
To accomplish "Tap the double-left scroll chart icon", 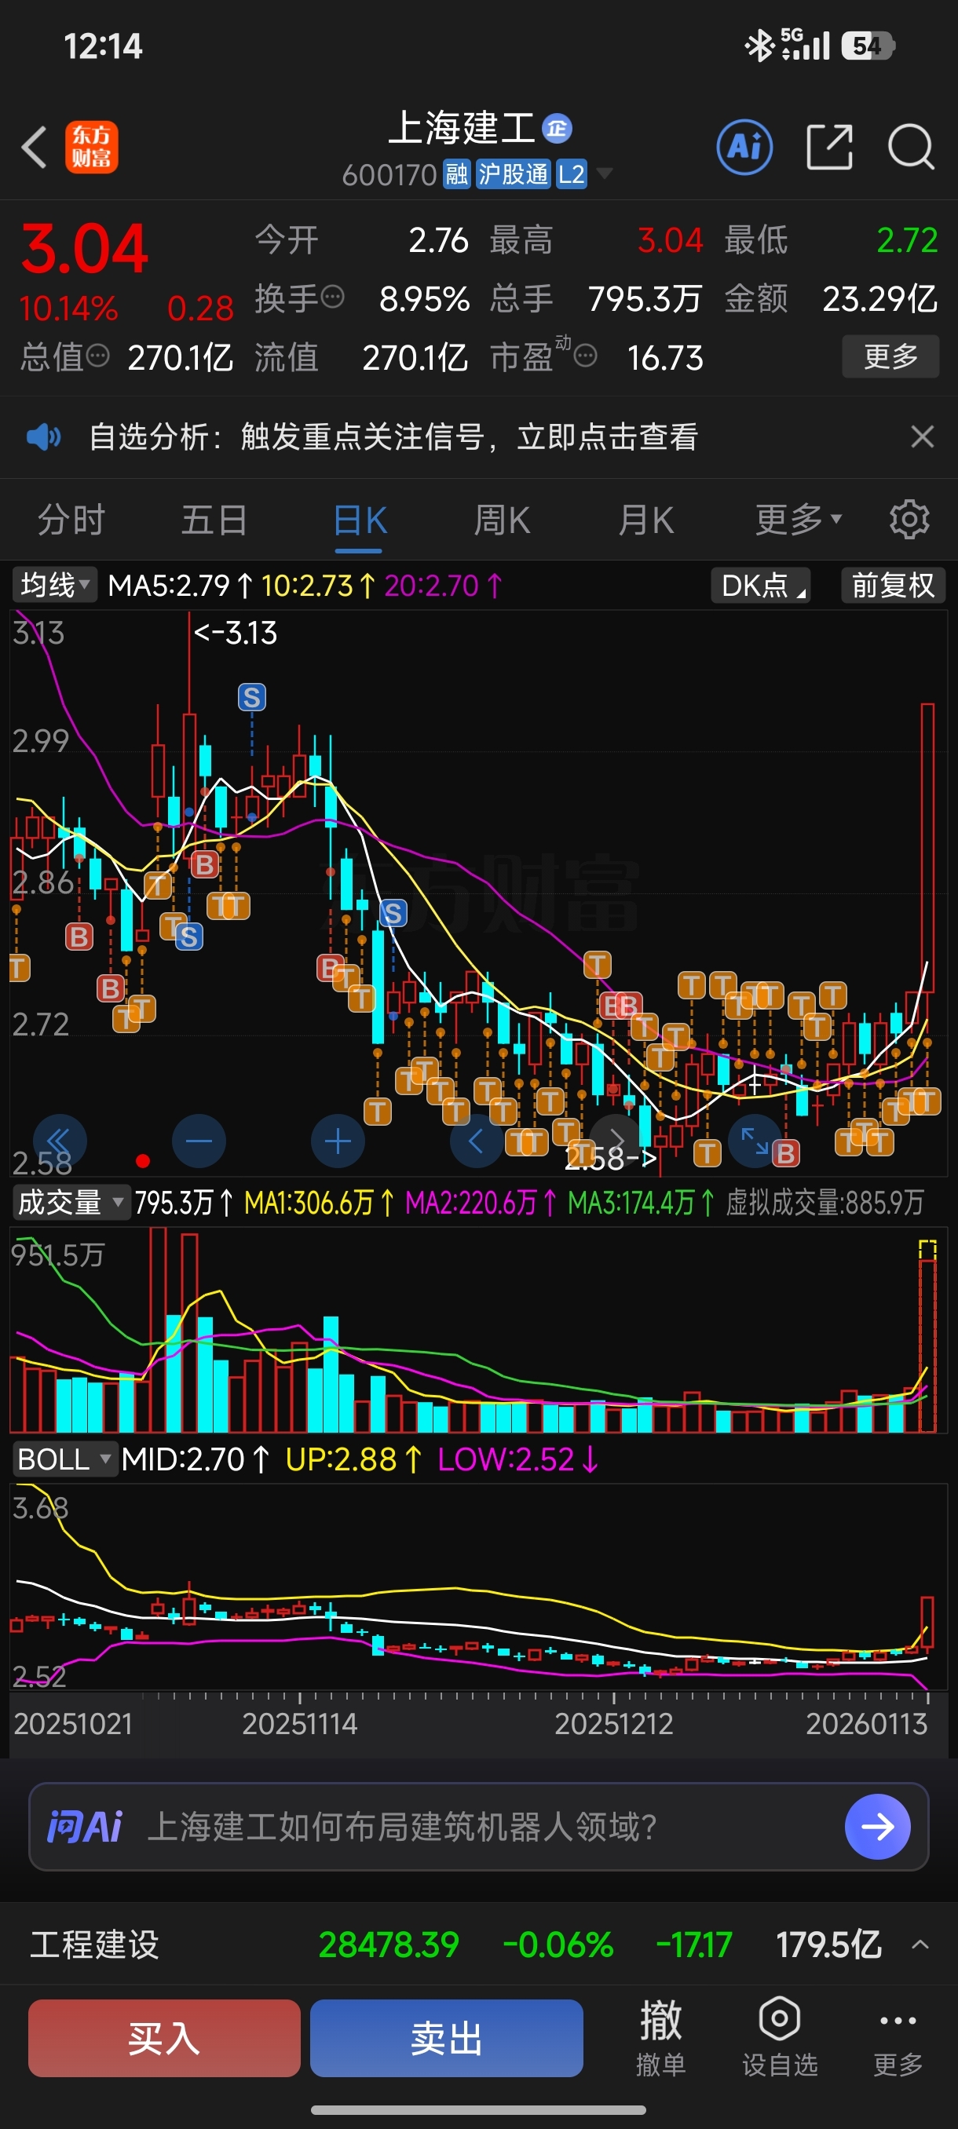I will coord(60,1141).
